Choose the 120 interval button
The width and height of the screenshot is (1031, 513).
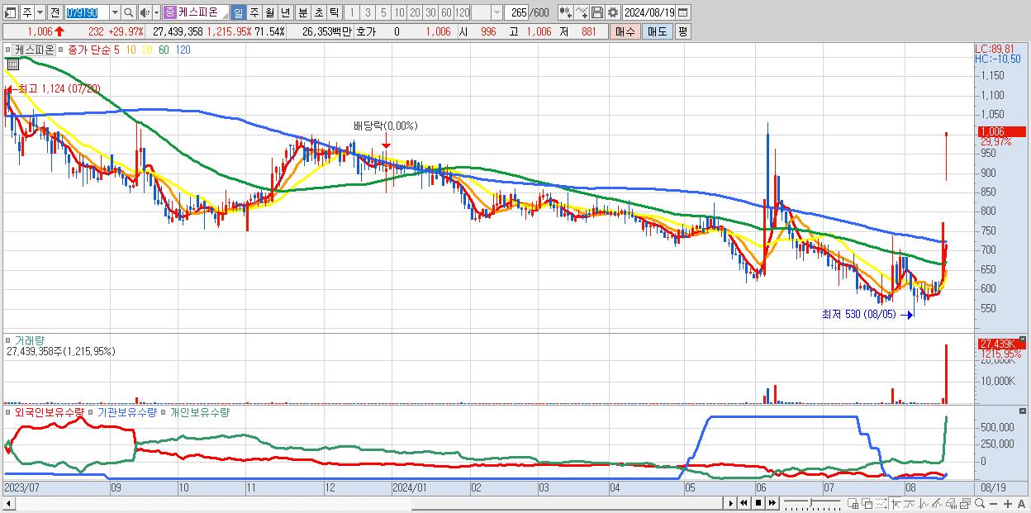(462, 12)
